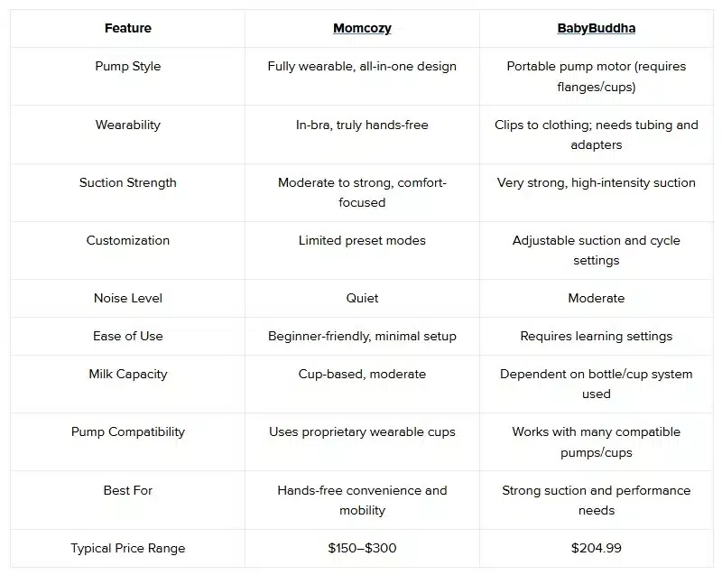This screenshot has width=722, height=575.
Task: Select the Suction Strength row label
Action: coord(127,182)
